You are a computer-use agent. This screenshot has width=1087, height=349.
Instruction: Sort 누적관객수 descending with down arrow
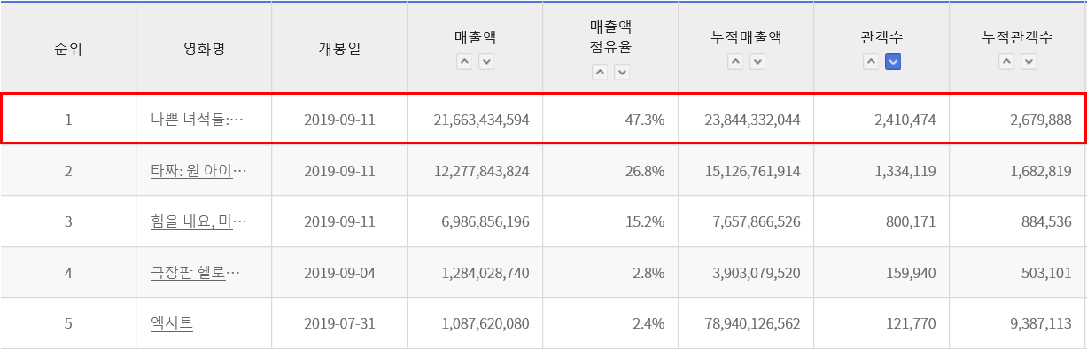1028,61
